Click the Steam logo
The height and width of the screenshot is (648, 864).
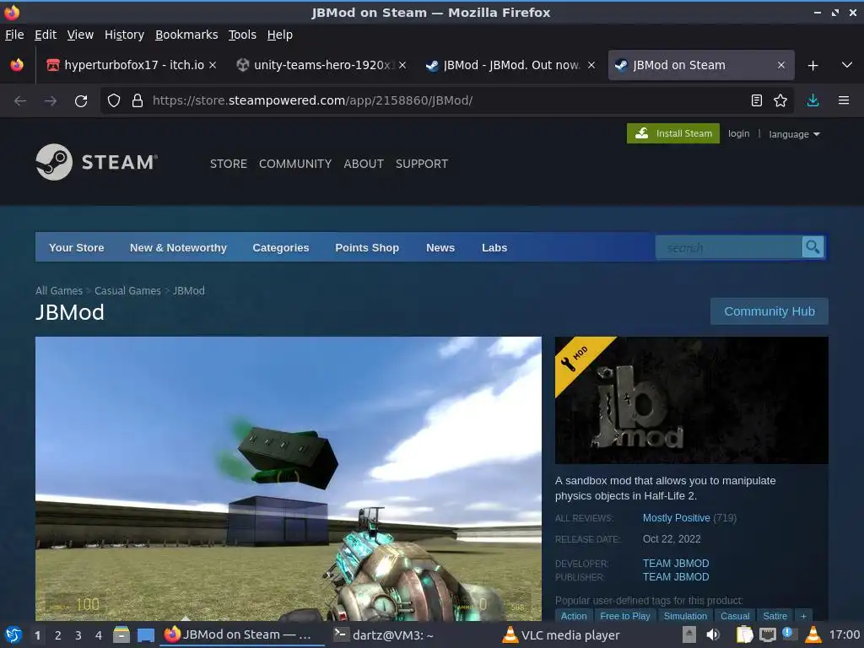(x=97, y=162)
